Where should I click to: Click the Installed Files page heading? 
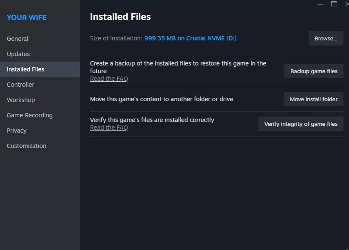(120, 17)
